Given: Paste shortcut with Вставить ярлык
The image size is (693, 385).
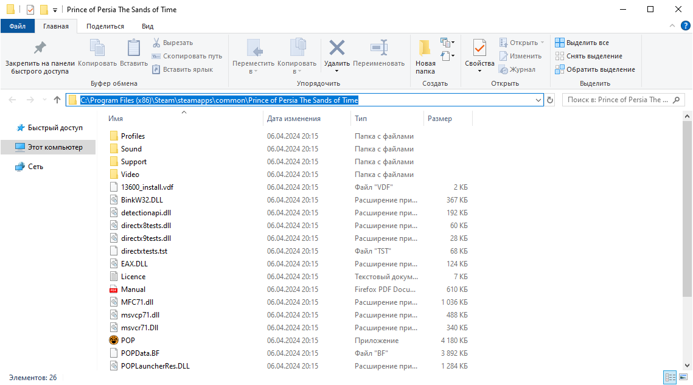Looking at the screenshot, I should tap(183, 69).
